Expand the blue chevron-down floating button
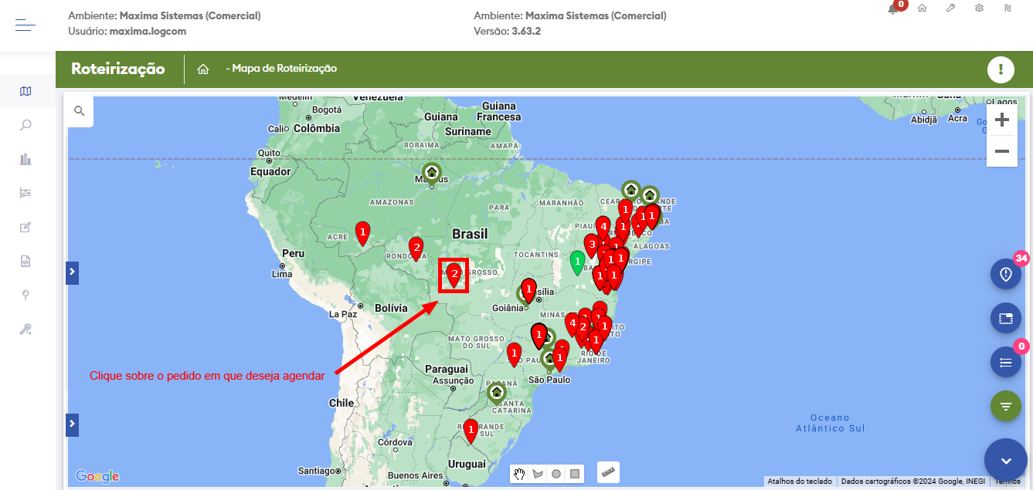This screenshot has width=1033, height=490. click(x=1006, y=460)
